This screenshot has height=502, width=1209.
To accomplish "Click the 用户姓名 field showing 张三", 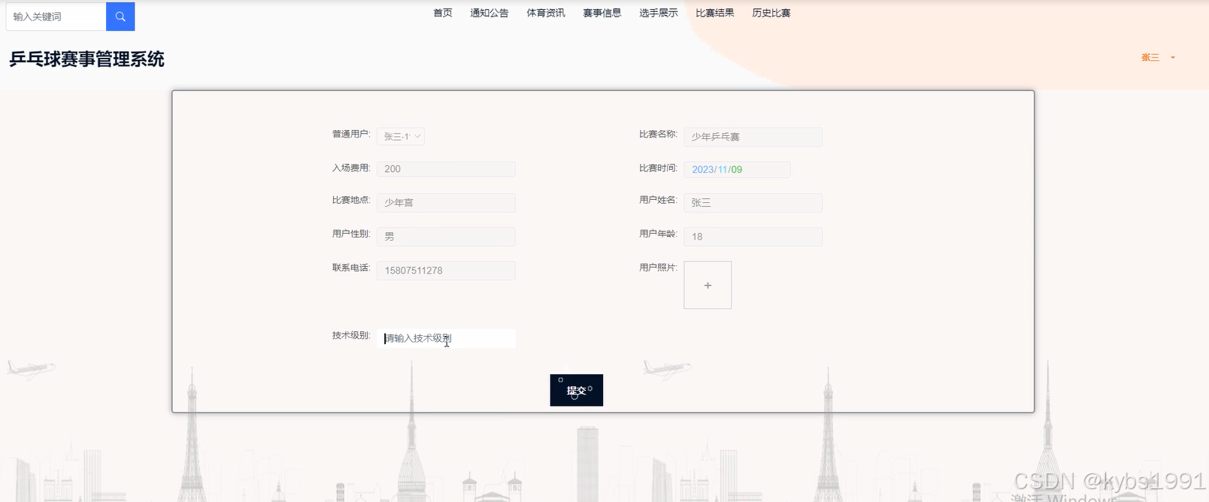I will [x=753, y=202].
